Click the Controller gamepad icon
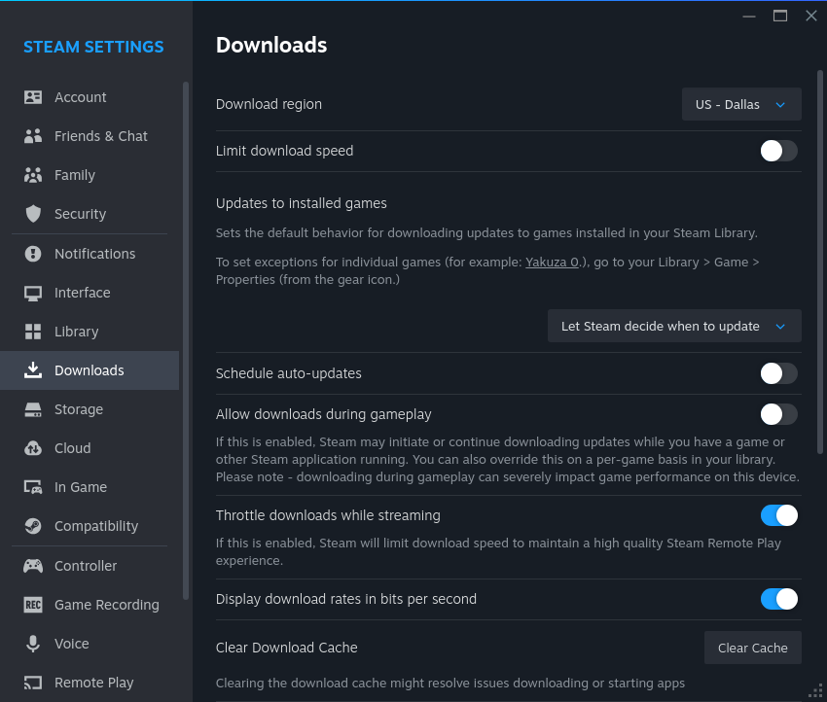827x702 pixels. pyautogui.click(x=33, y=566)
